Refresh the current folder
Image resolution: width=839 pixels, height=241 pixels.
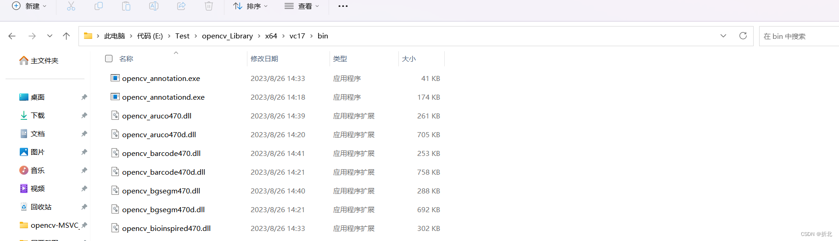point(743,36)
